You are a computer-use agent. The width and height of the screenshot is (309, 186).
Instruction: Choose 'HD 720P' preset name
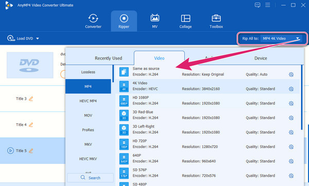click(140, 141)
